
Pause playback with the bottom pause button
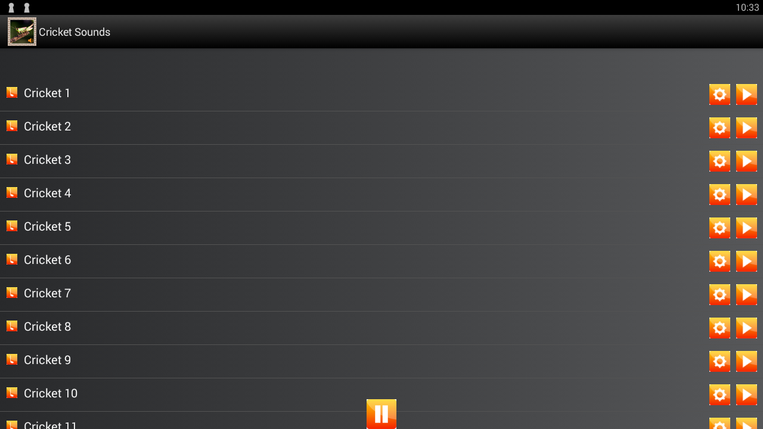[381, 414]
